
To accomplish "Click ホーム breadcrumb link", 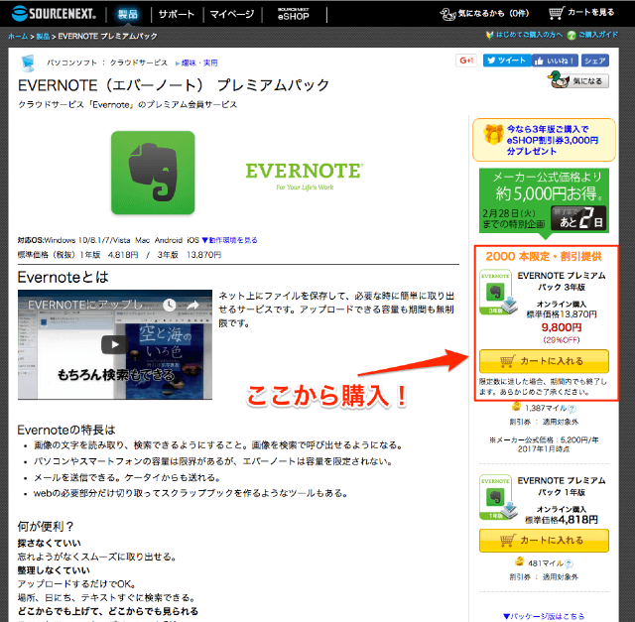I will (x=18, y=37).
